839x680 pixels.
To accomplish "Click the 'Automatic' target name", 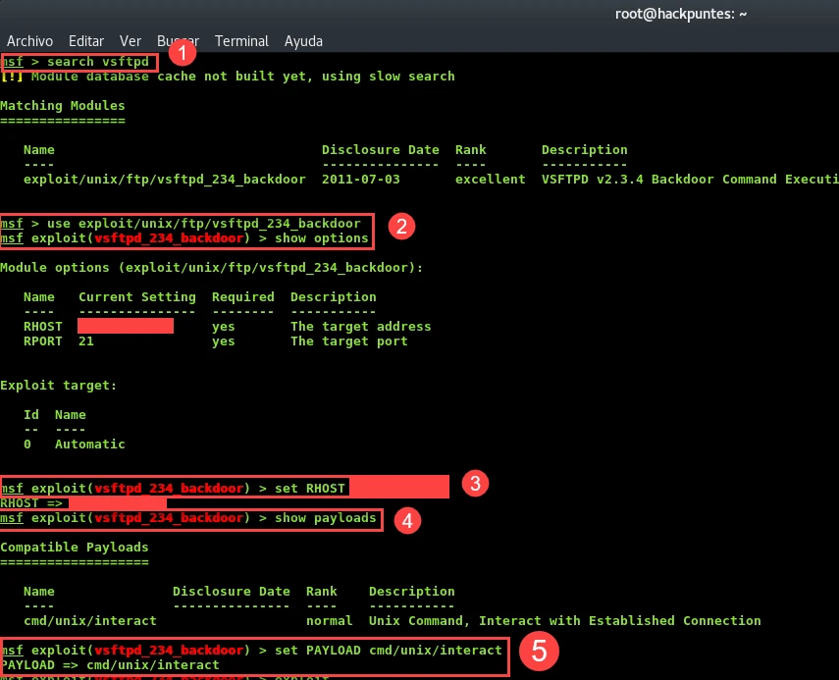I will [x=90, y=445].
